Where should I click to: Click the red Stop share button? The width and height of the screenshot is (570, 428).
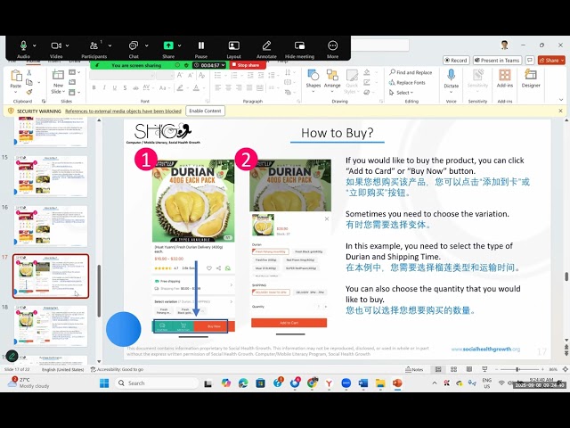point(248,65)
